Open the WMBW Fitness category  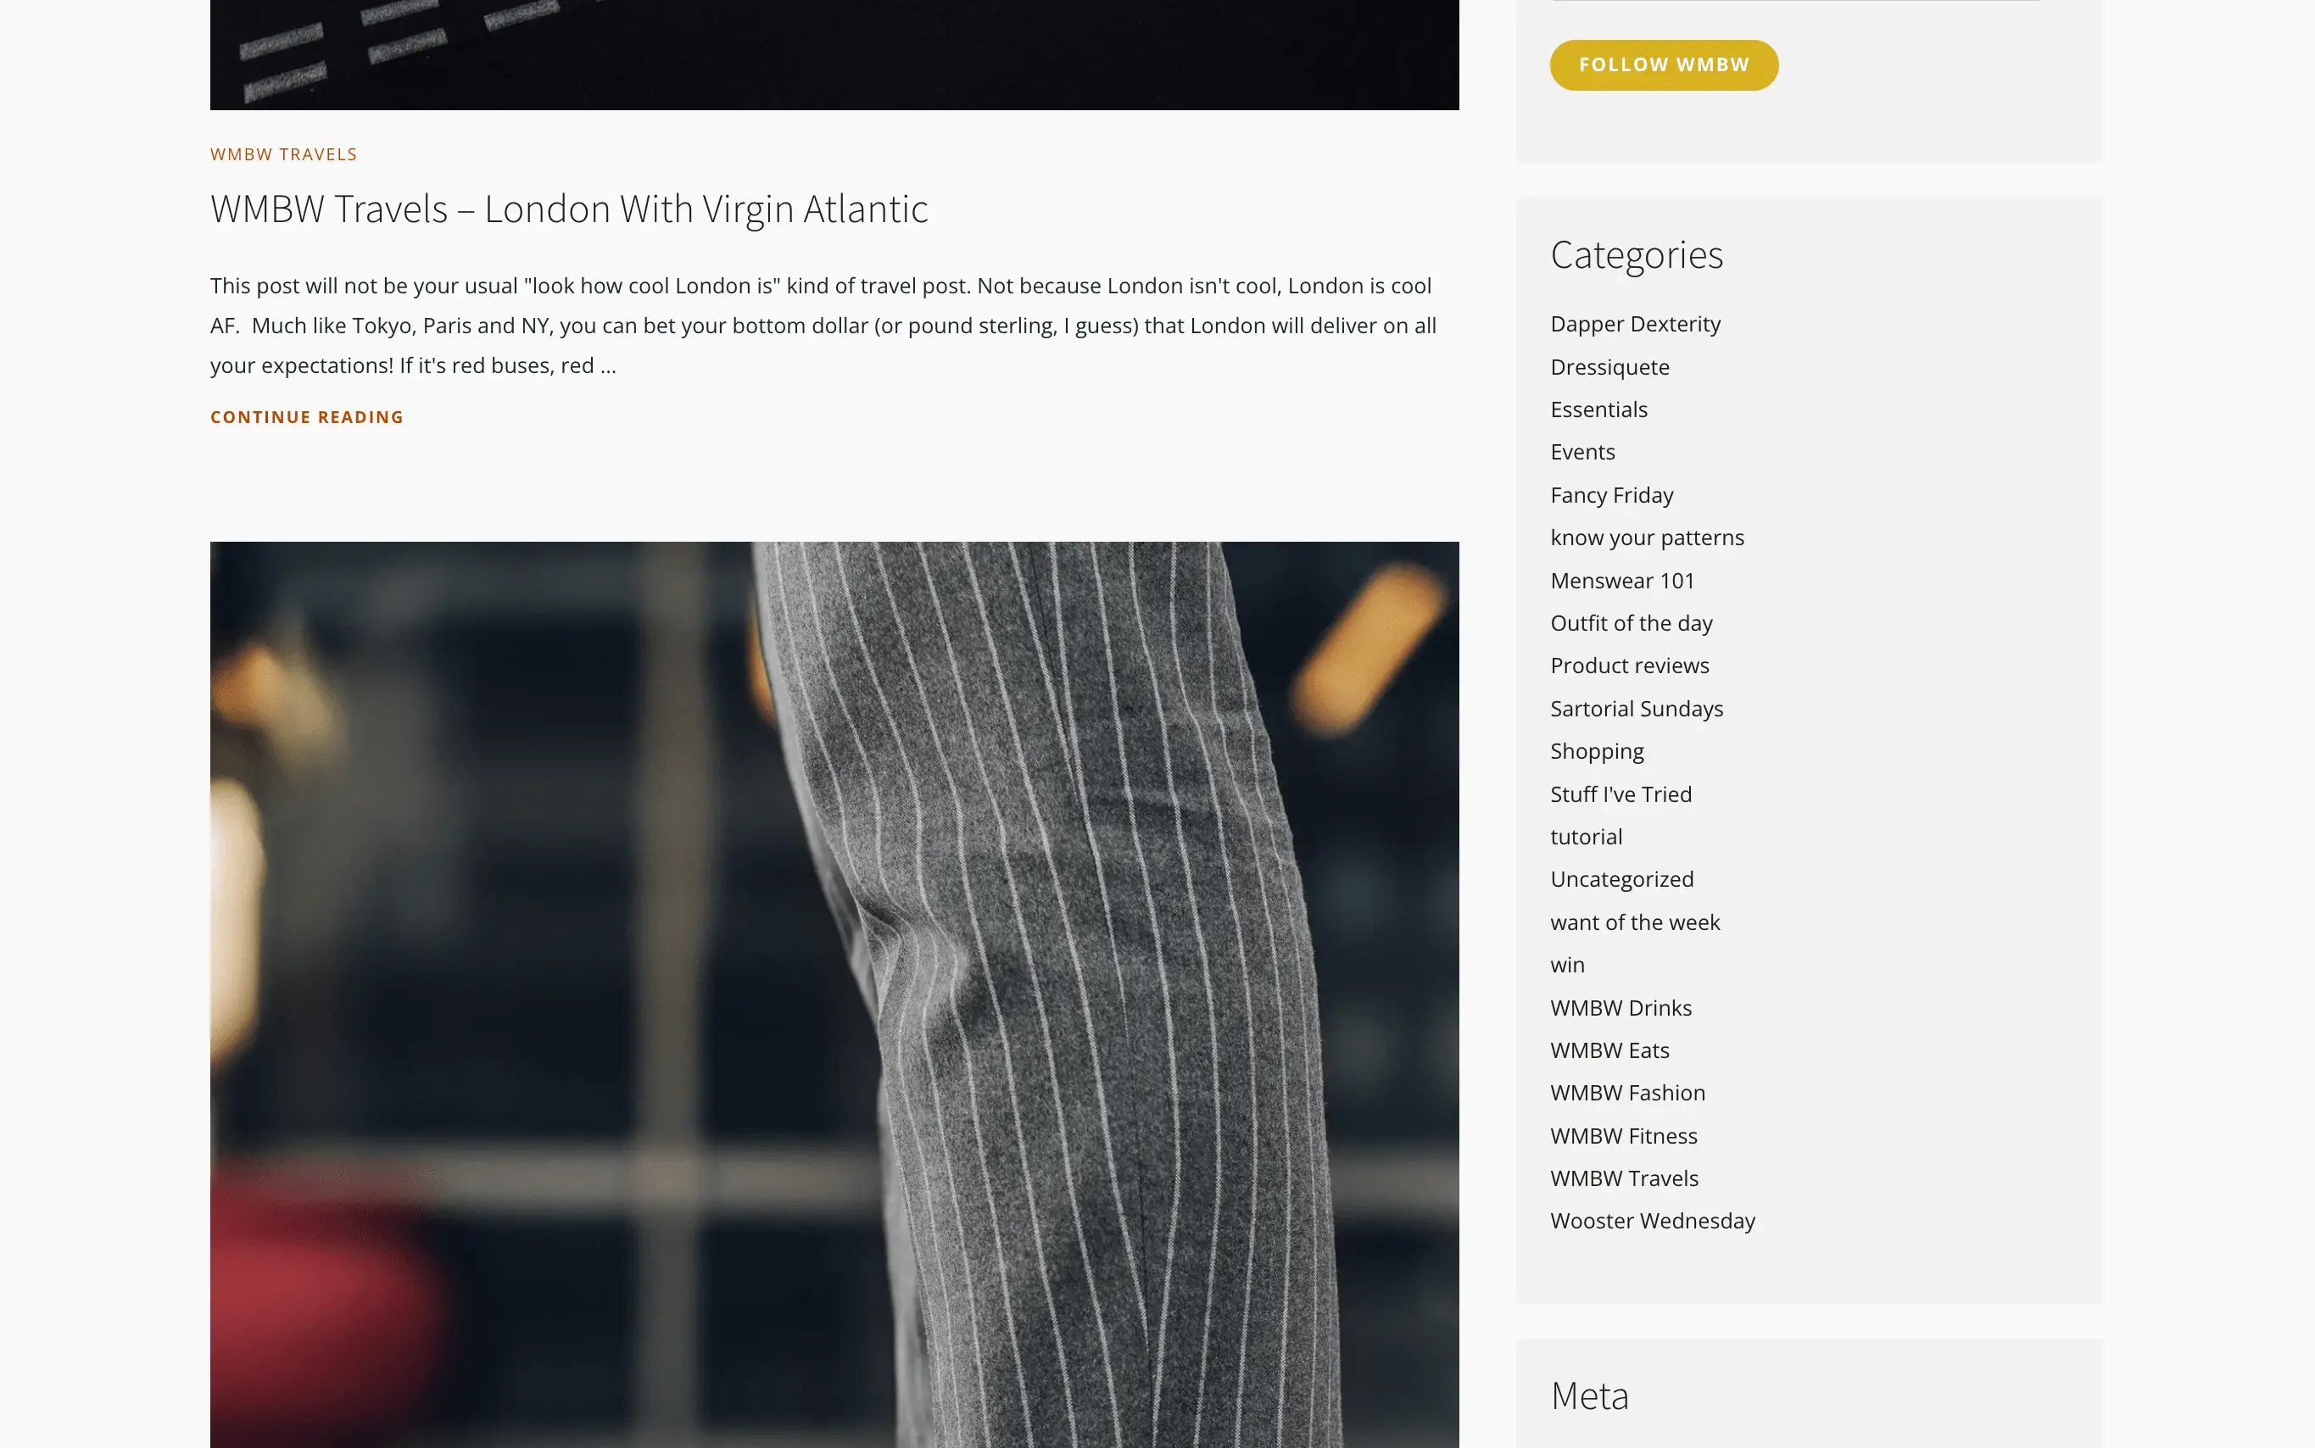[x=1623, y=1134]
